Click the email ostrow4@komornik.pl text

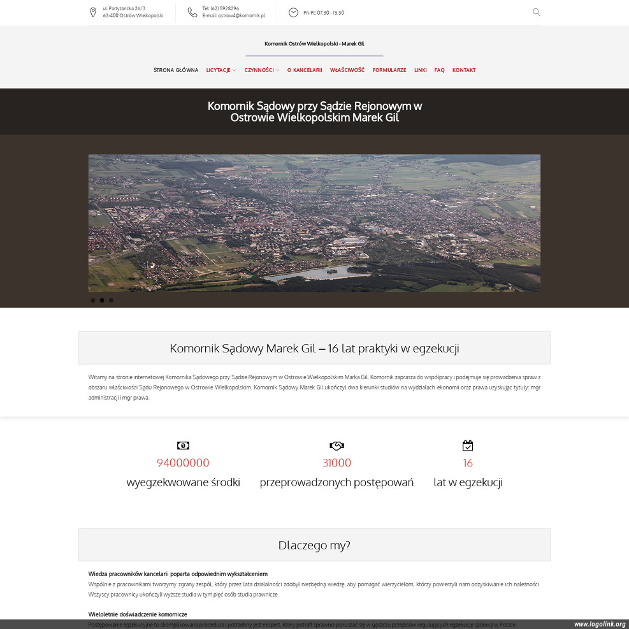[x=242, y=16]
